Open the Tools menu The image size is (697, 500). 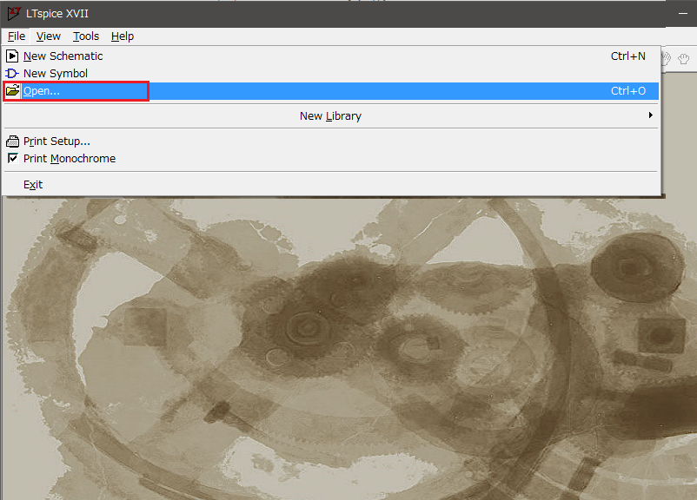coord(86,36)
